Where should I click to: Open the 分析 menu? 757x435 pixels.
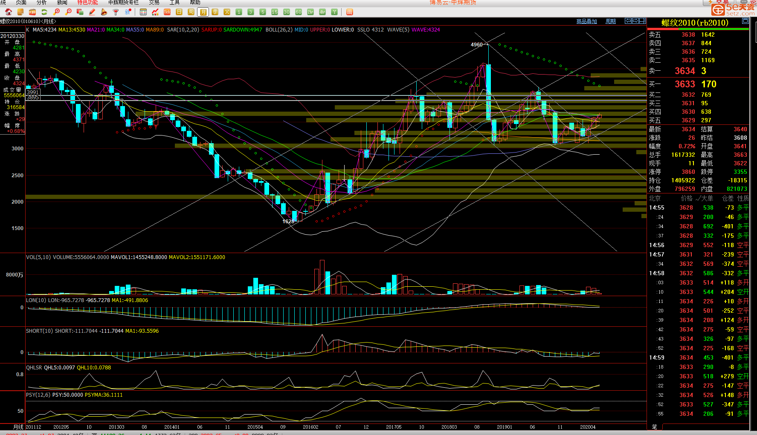click(x=41, y=3)
